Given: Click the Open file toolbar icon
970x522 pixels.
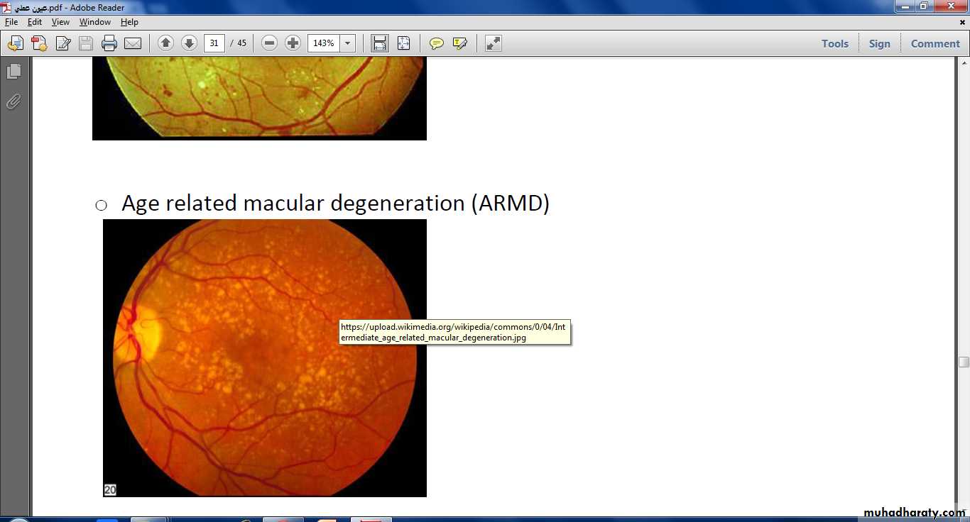Looking at the screenshot, I should tap(15, 44).
